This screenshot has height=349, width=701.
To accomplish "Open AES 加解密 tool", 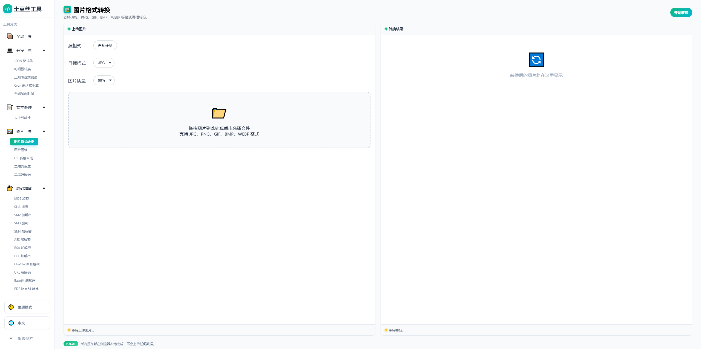I will pyautogui.click(x=22, y=240).
